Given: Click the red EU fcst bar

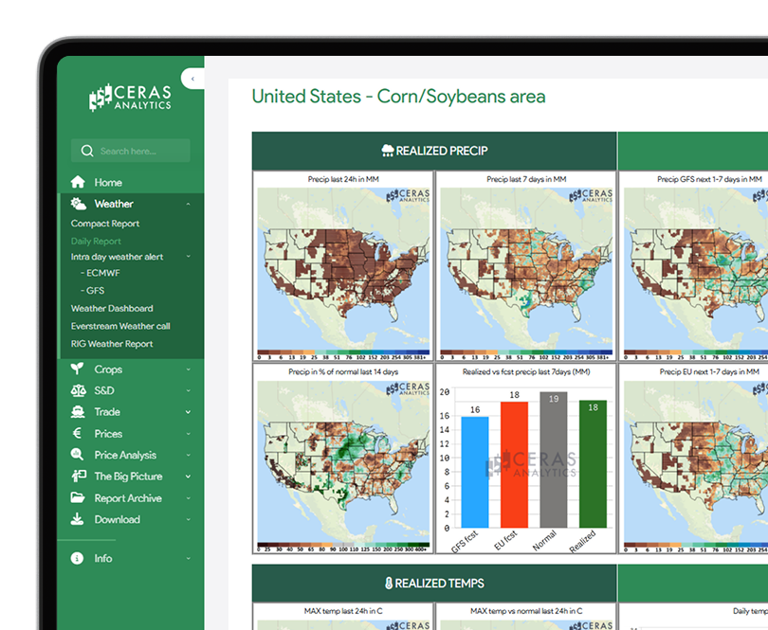Looking at the screenshot, I should (x=514, y=464).
